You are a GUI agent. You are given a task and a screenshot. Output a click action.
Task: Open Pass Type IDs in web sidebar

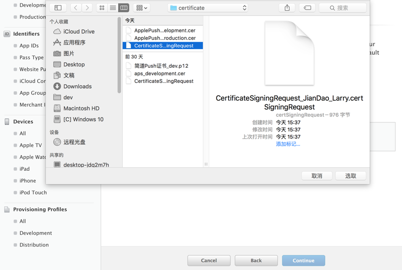32,57
